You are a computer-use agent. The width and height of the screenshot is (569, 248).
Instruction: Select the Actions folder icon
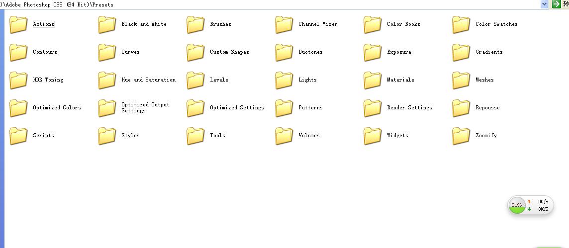click(18, 25)
